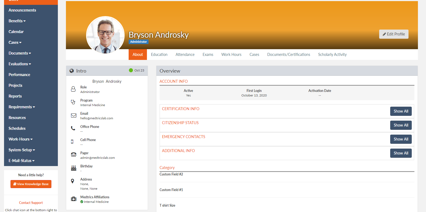This screenshot has height=212, width=426.
Task: Click the person icon next to Role
Action: click(73, 89)
